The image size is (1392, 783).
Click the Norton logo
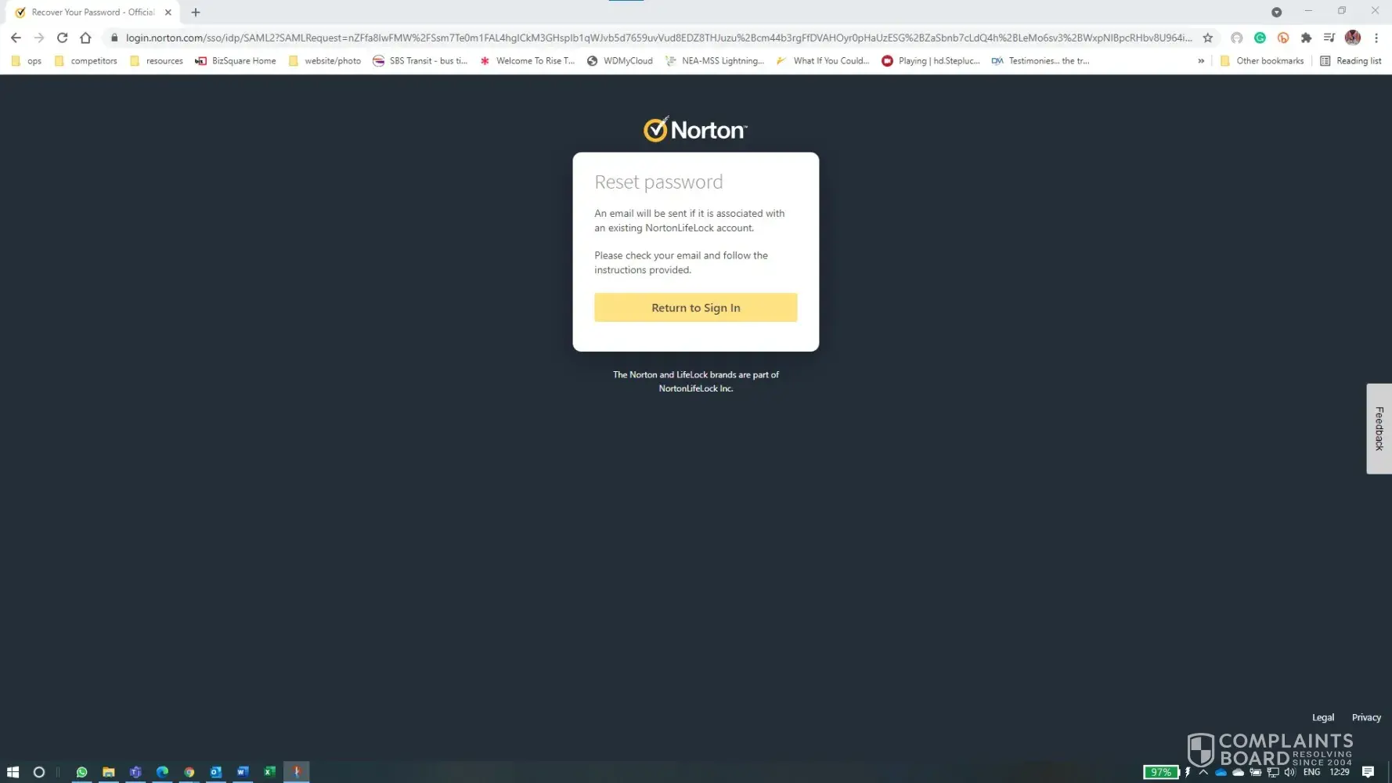pyautogui.click(x=695, y=129)
